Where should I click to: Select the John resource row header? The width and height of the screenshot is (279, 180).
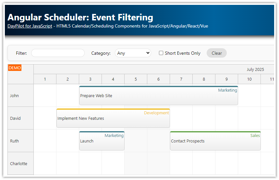[20, 96]
